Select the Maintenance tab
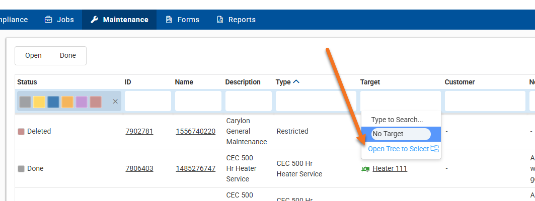 pos(119,20)
